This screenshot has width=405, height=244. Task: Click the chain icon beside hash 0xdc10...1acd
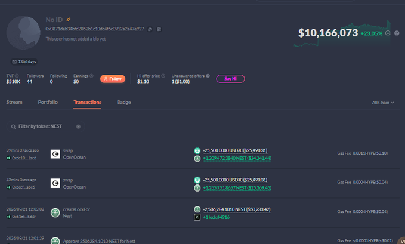(8, 158)
